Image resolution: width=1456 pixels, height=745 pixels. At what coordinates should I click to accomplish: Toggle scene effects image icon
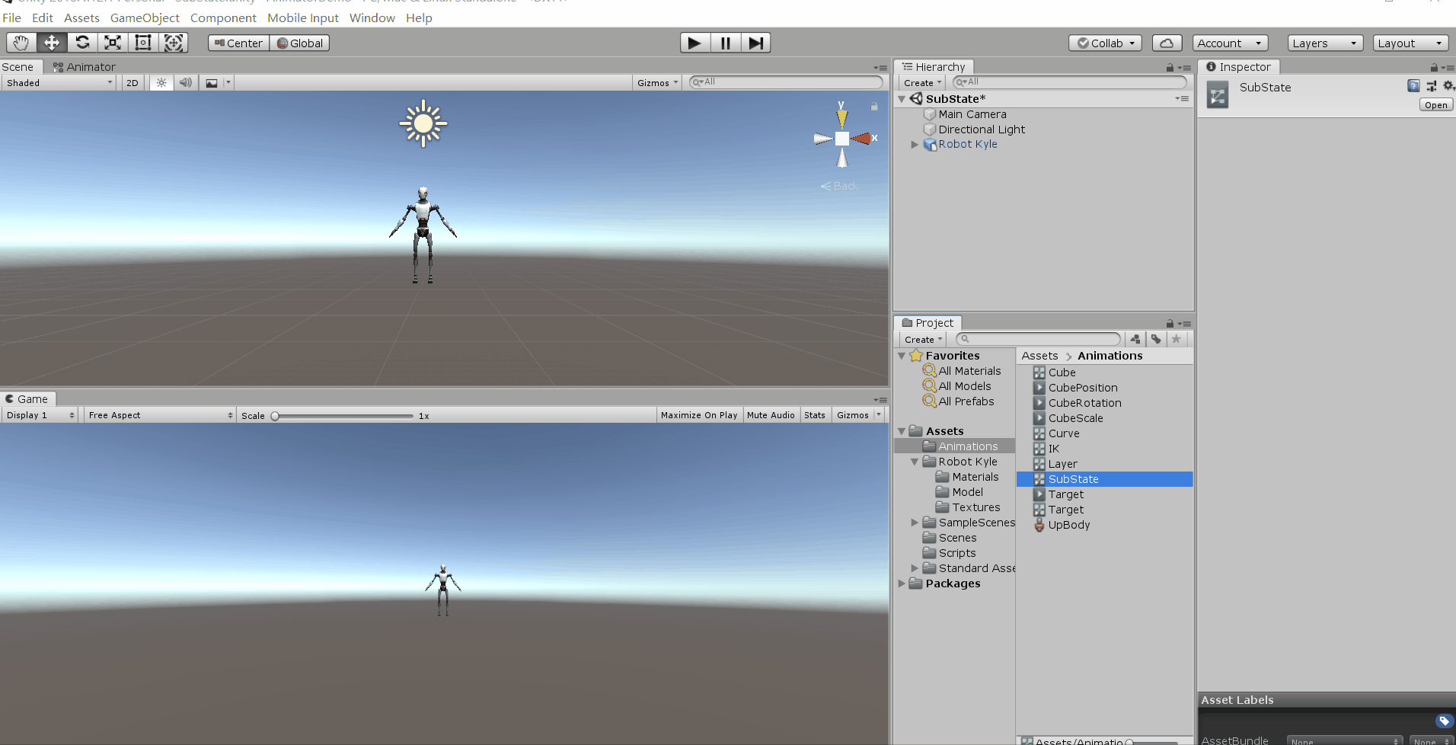click(212, 83)
